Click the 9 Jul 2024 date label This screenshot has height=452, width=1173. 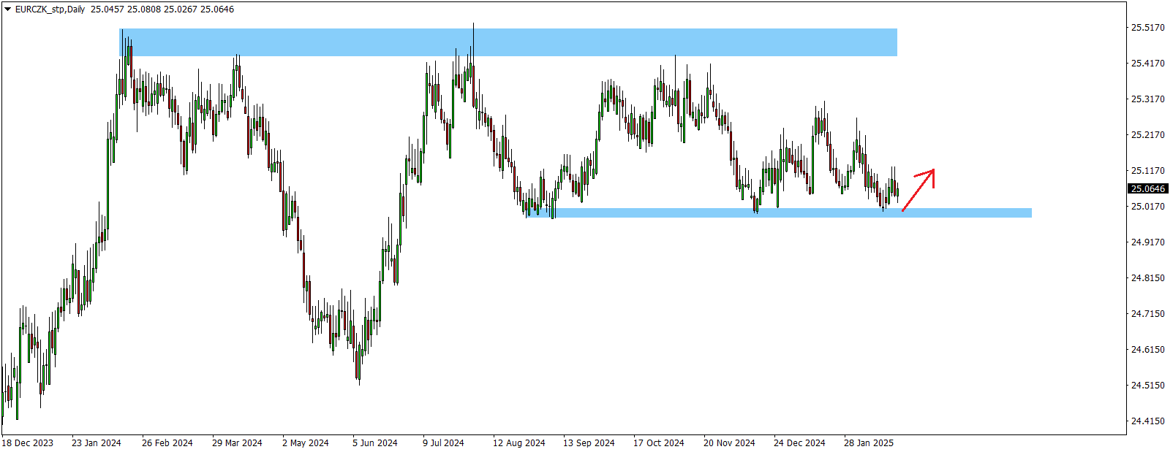click(x=443, y=443)
